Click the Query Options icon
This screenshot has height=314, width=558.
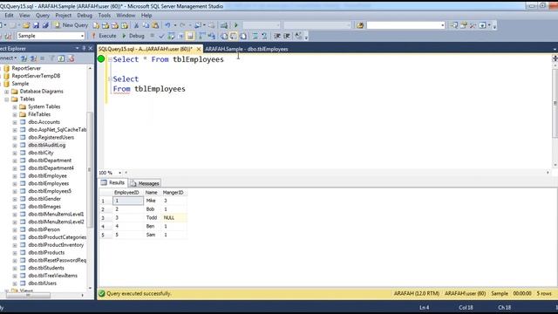180,36
